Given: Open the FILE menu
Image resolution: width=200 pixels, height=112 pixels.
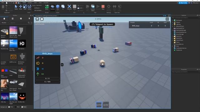Looking at the screenshot, I should coord(2,3).
